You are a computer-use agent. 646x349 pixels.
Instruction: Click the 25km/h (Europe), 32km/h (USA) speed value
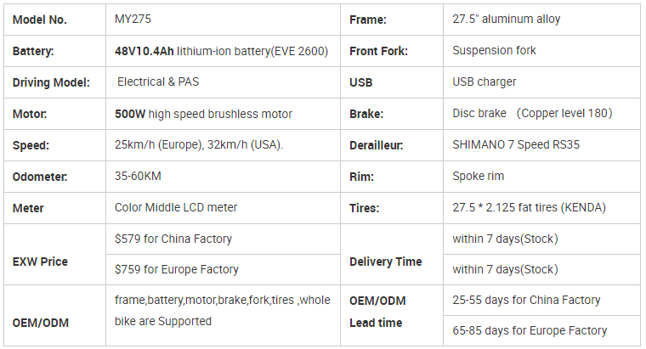click(x=199, y=145)
